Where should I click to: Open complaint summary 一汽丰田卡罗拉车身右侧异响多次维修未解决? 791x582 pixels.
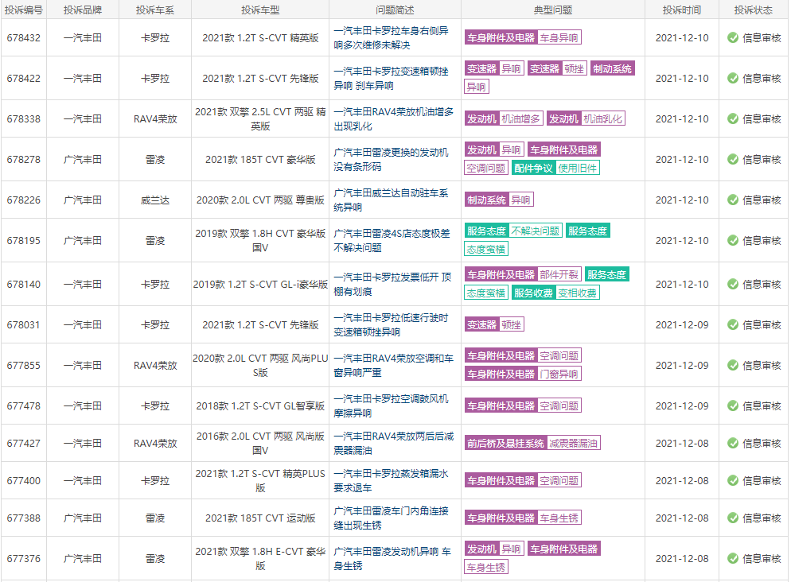click(391, 38)
